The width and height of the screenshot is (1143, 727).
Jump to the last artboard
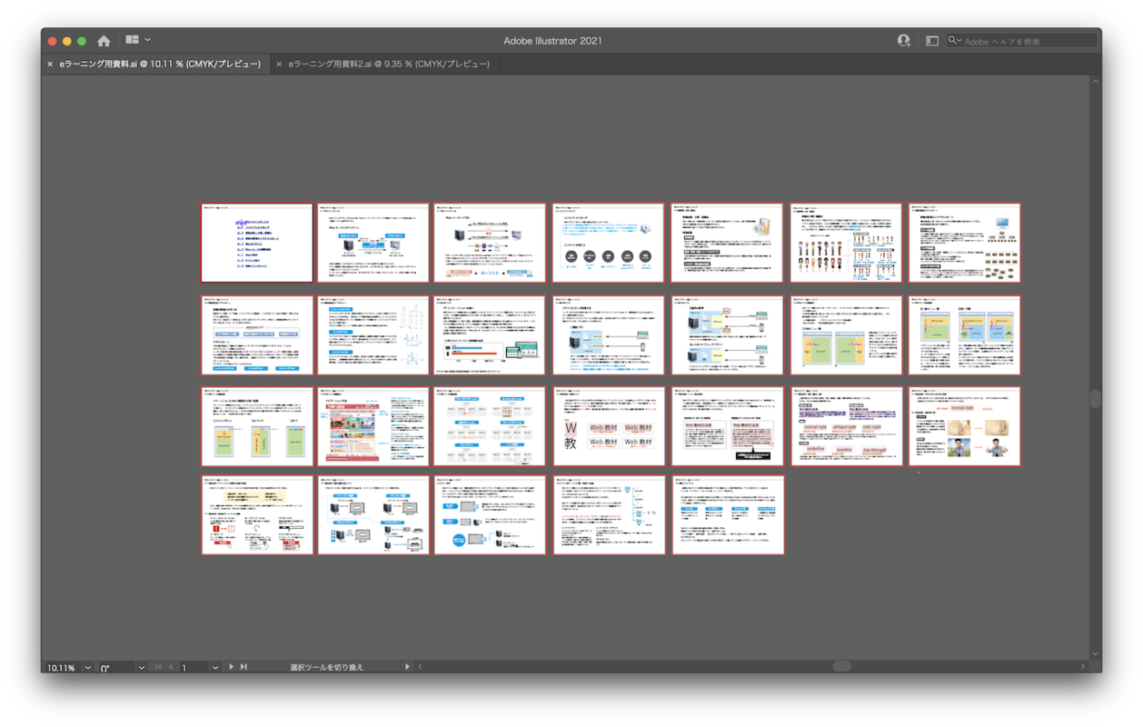[244, 667]
